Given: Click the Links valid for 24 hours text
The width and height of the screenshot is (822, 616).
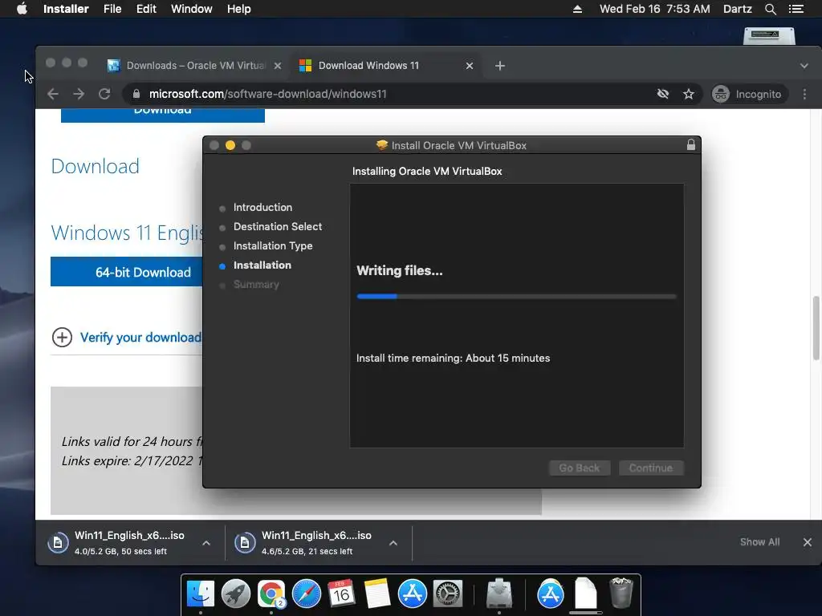Looking at the screenshot, I should click(x=132, y=442).
